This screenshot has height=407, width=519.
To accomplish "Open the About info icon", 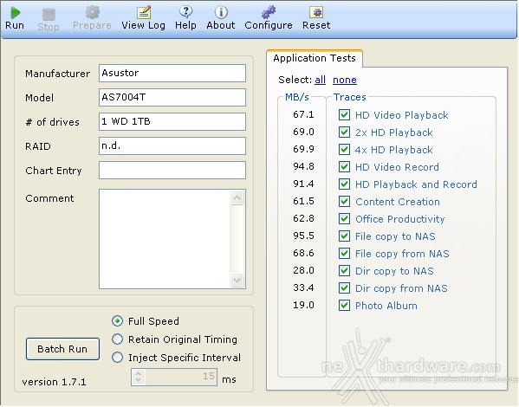I will tap(221, 13).
